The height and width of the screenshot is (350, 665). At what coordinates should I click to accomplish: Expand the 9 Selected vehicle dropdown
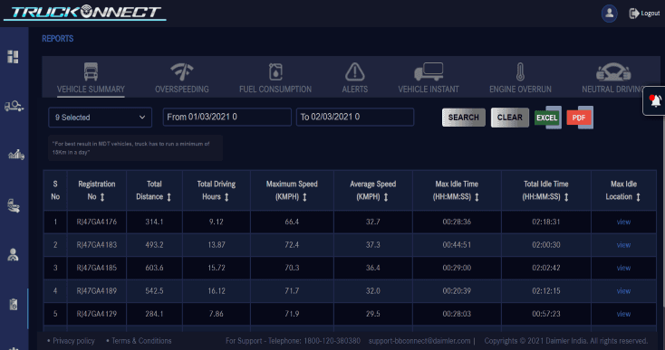(100, 118)
